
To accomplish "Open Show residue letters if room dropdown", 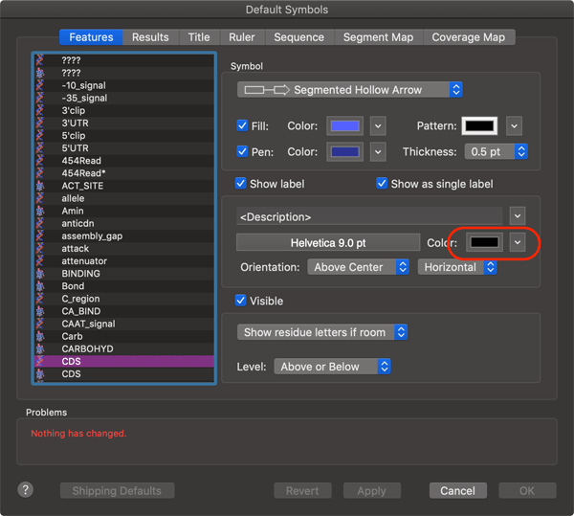I will [322, 332].
